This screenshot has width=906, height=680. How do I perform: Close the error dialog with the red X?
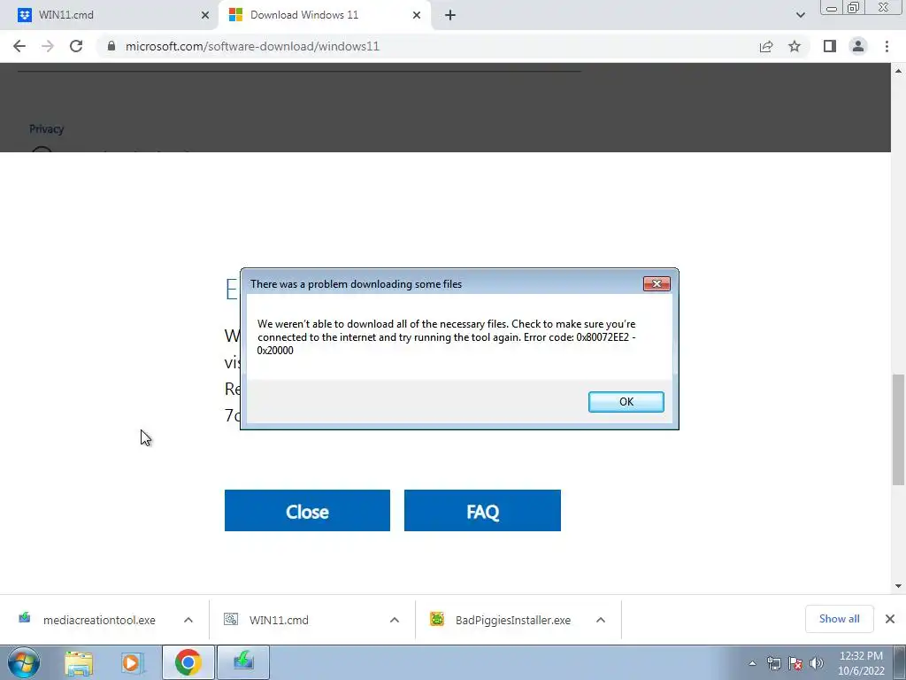pyautogui.click(x=656, y=283)
